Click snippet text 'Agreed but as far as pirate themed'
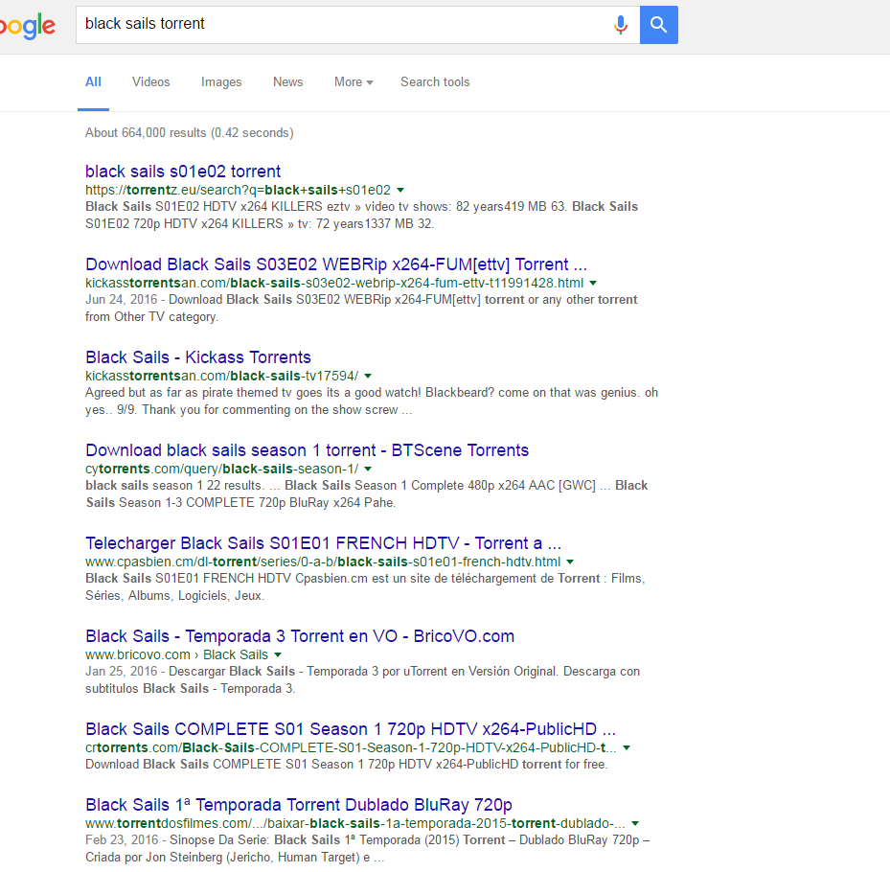 pos(179,393)
